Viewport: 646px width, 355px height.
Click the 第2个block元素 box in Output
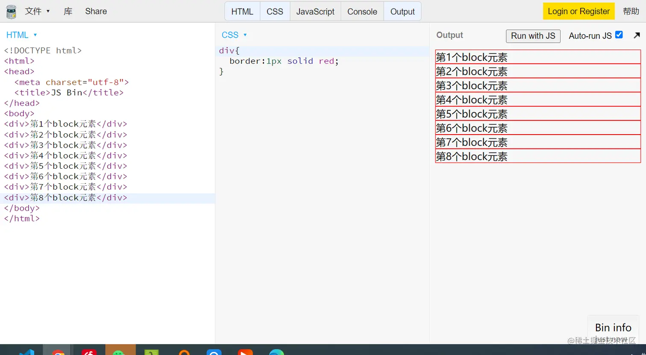tap(538, 71)
